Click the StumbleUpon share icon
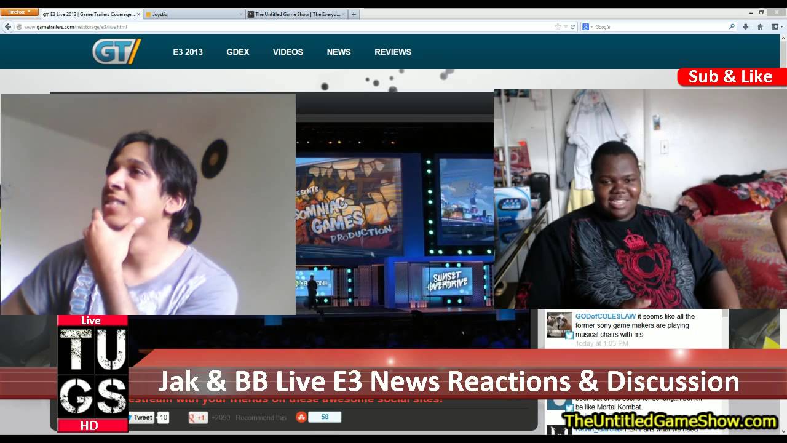 click(301, 417)
